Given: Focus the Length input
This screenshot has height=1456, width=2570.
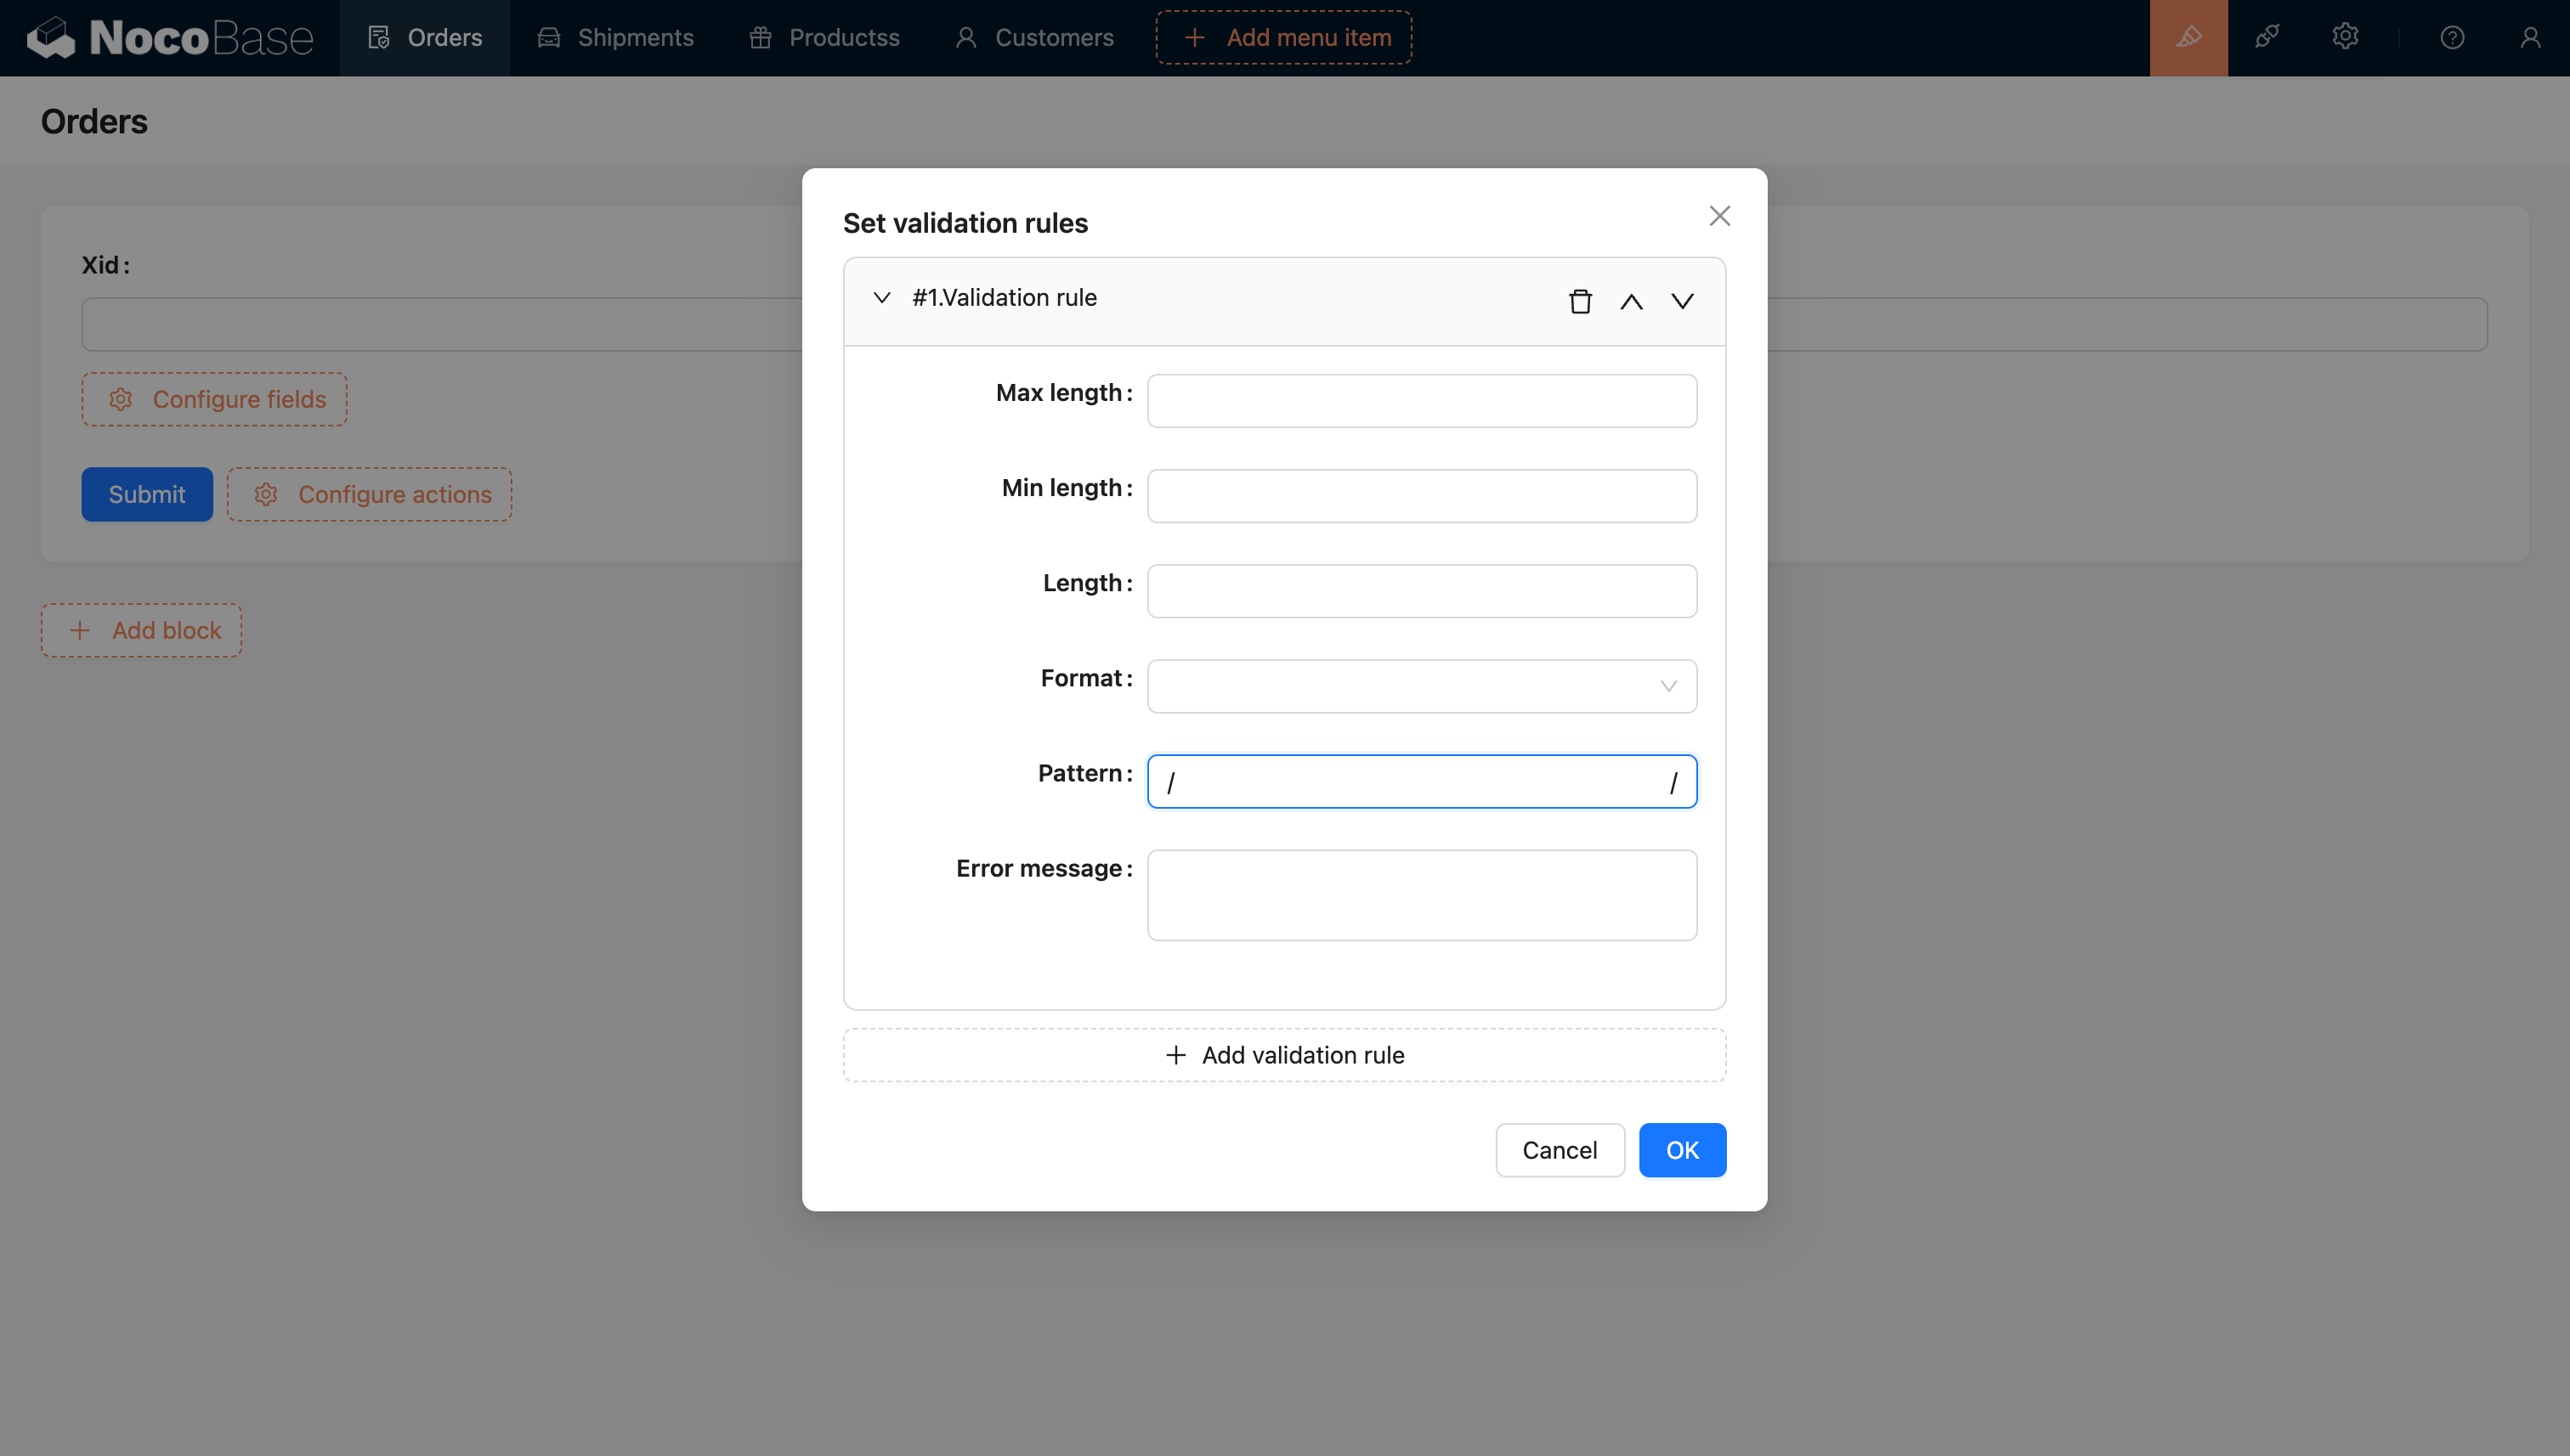Looking at the screenshot, I should click(1422, 591).
